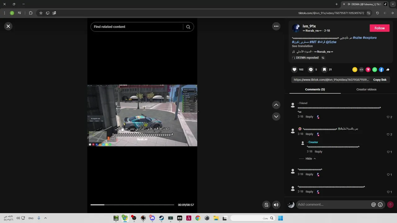Mute the video with the speaker button
The height and width of the screenshot is (223, 397).
tap(276, 205)
